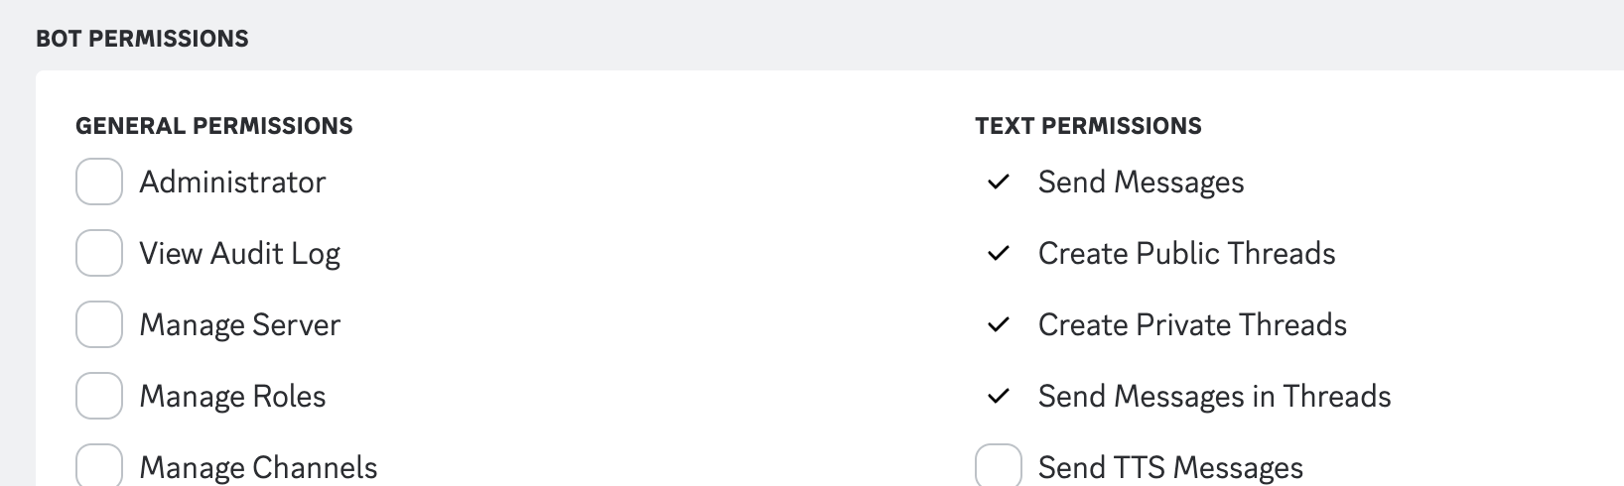Click the Administrator label text
The width and height of the screenshot is (1624, 486).
tap(232, 182)
